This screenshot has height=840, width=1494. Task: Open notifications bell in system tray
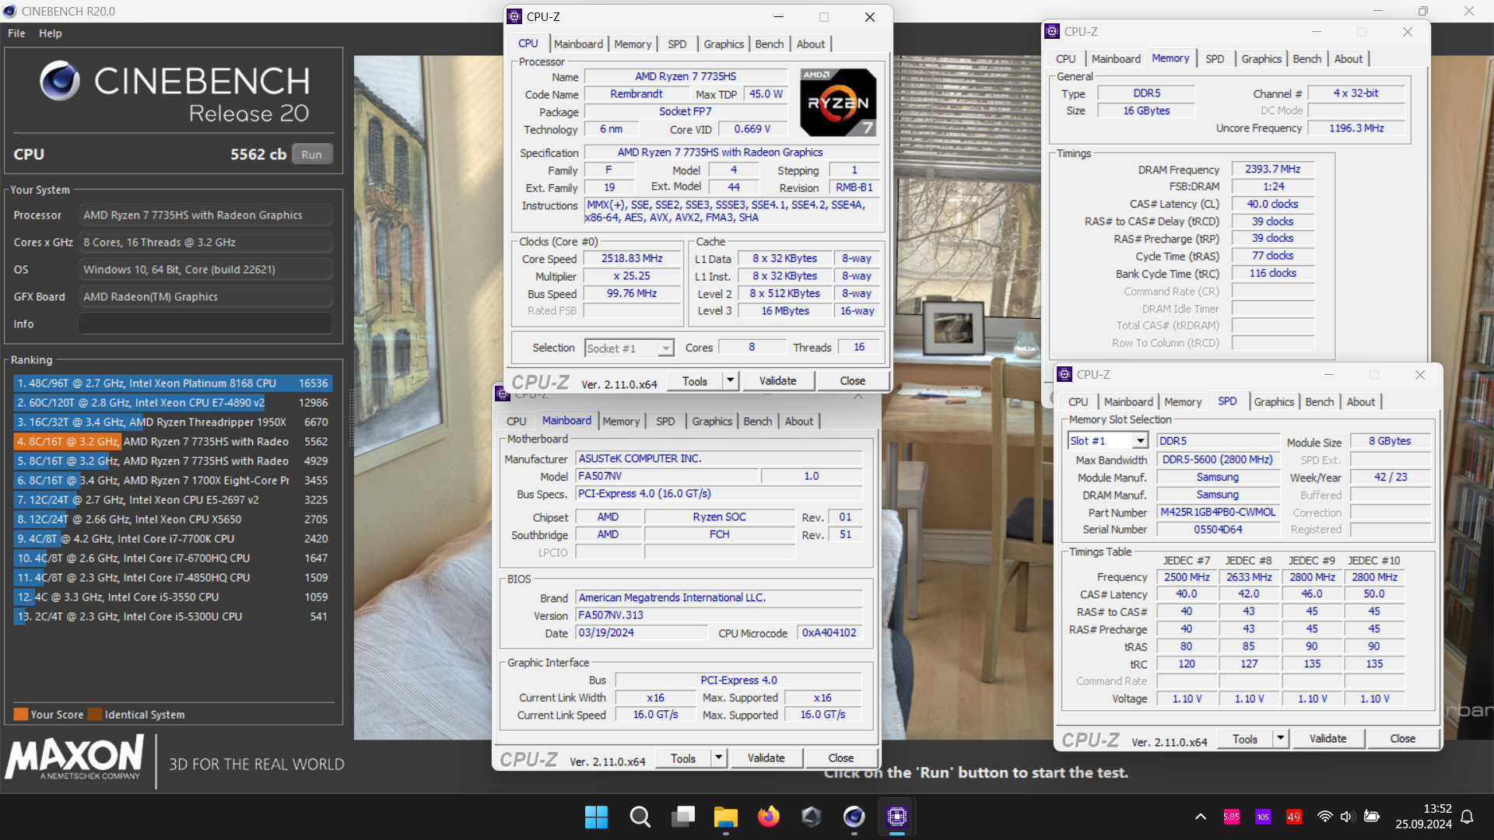(1467, 817)
